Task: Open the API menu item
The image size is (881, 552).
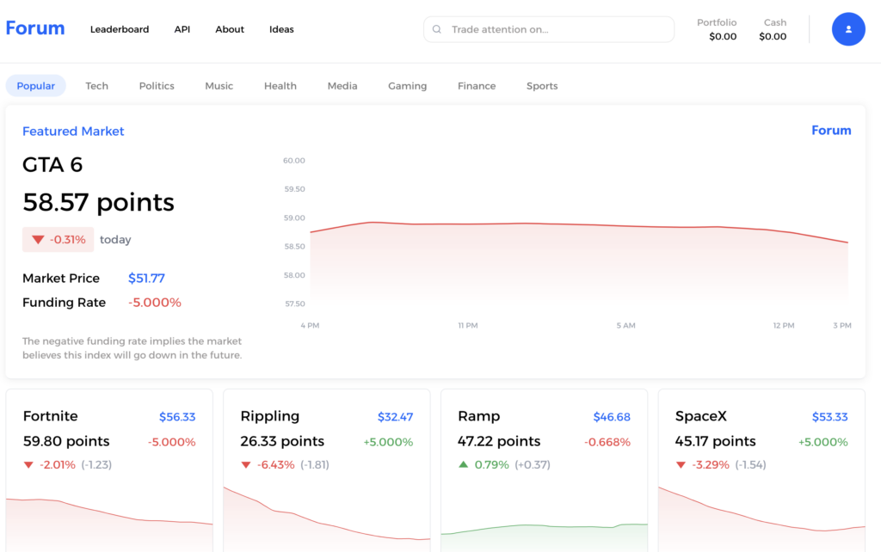Action: point(182,29)
